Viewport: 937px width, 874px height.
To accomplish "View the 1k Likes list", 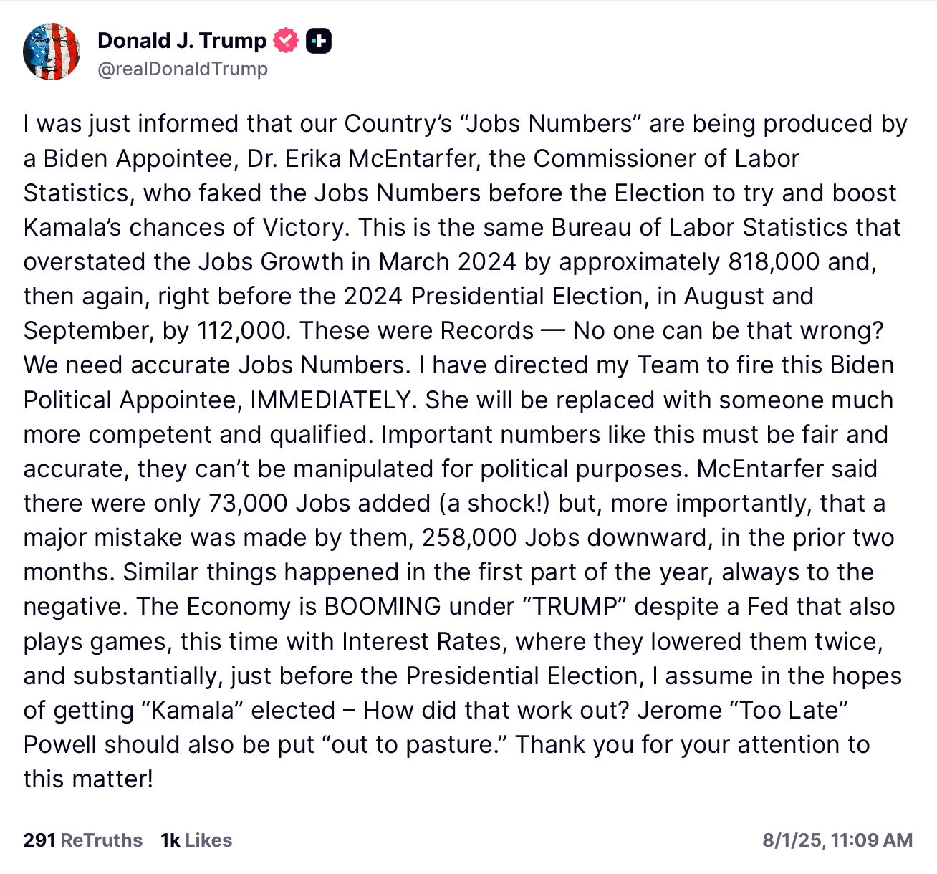I will tap(196, 840).
